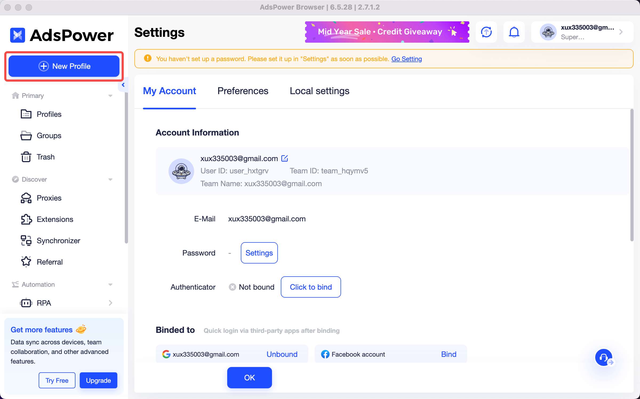The image size is (640, 399).
Task: Open the account menu chevron
Action: point(621,32)
